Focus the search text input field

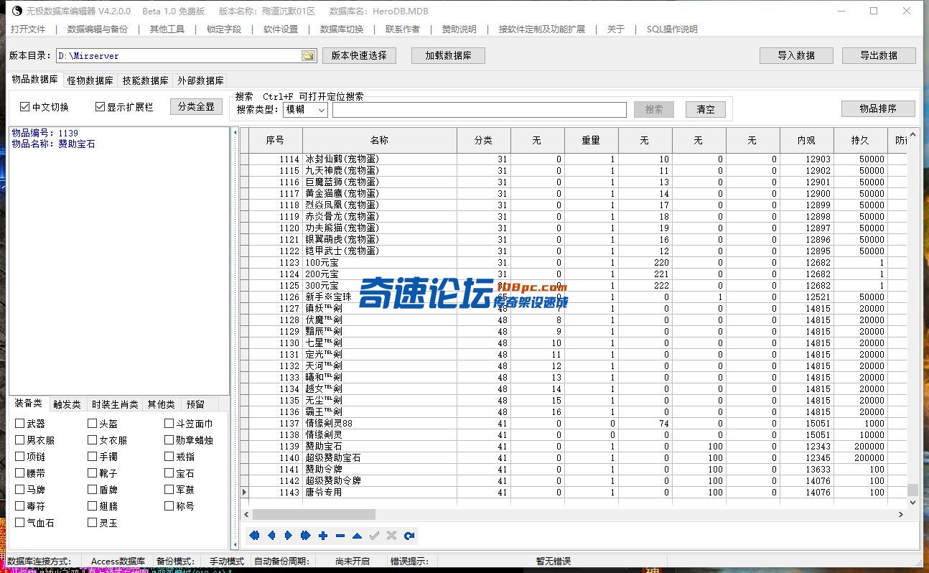(479, 110)
